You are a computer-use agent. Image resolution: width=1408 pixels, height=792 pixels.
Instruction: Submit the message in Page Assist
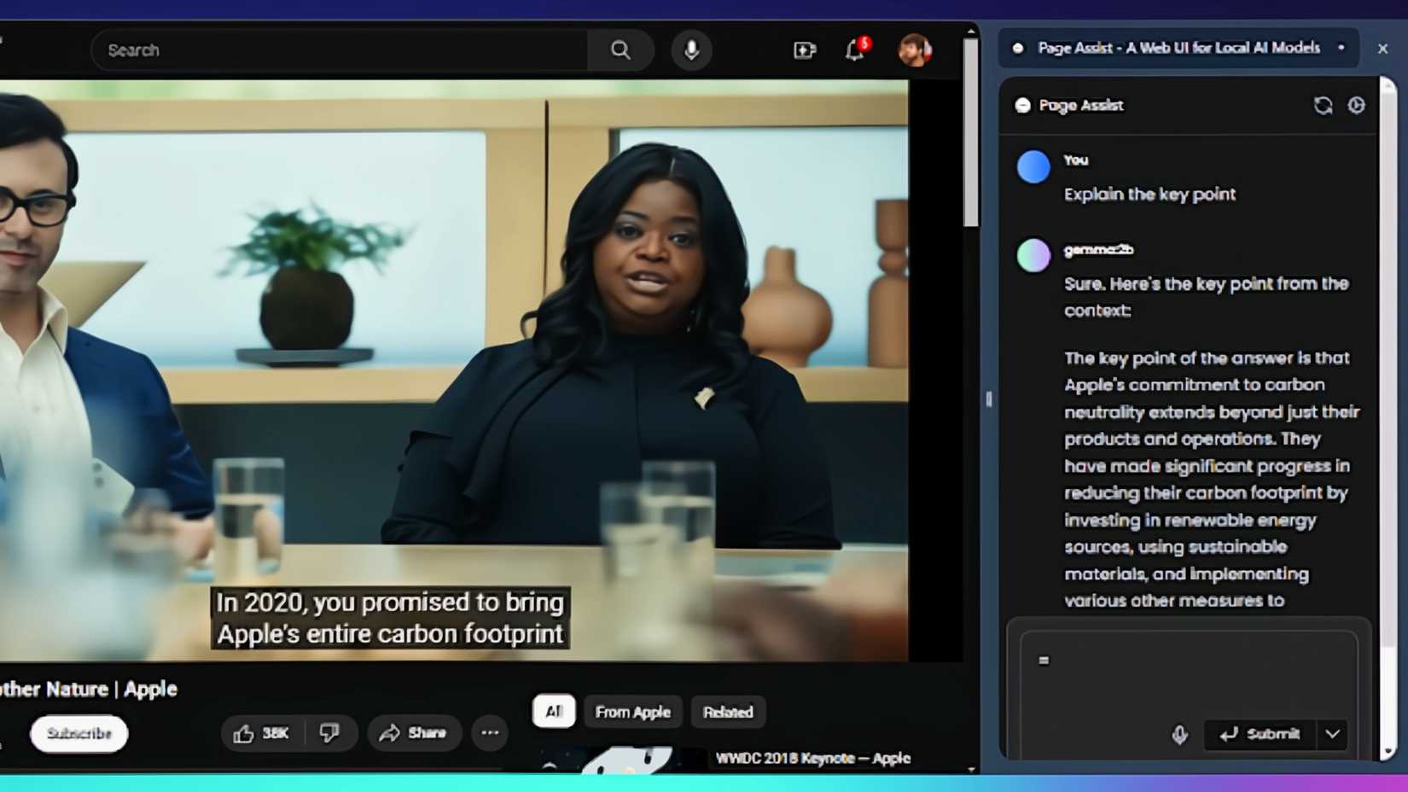click(1260, 734)
